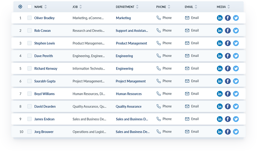The image size is (257, 151).
Task: Open Oliver Bradley's contact name link
Action: (x=44, y=18)
